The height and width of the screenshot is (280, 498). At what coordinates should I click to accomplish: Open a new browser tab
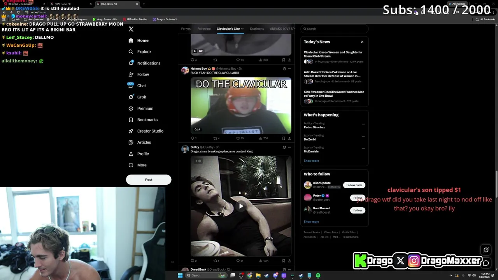[x=144, y=4]
